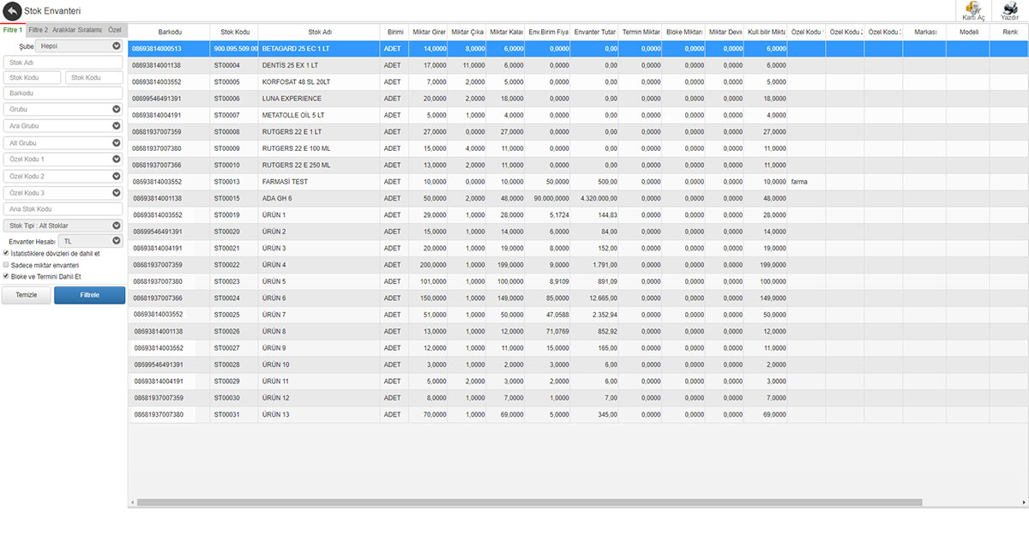Screen dimensions: 1029x560
Task: Focus the Ana Stok Kodu input
Action: [x=63, y=209]
